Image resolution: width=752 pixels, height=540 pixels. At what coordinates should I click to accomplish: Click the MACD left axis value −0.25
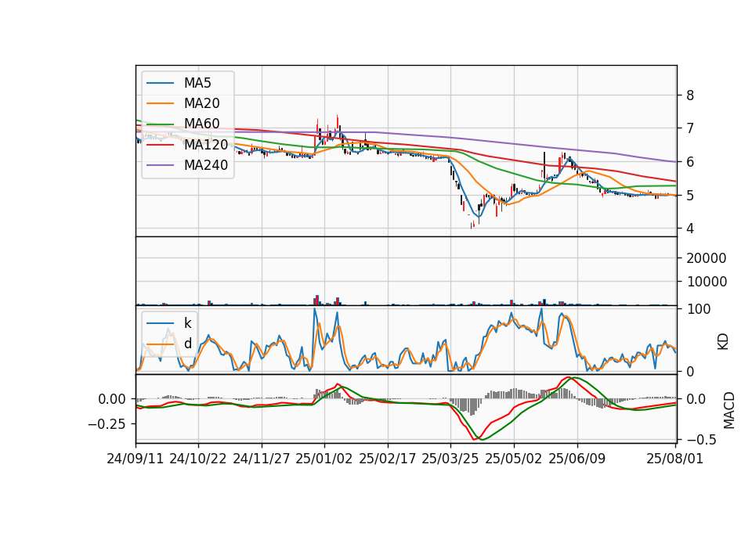107,424
